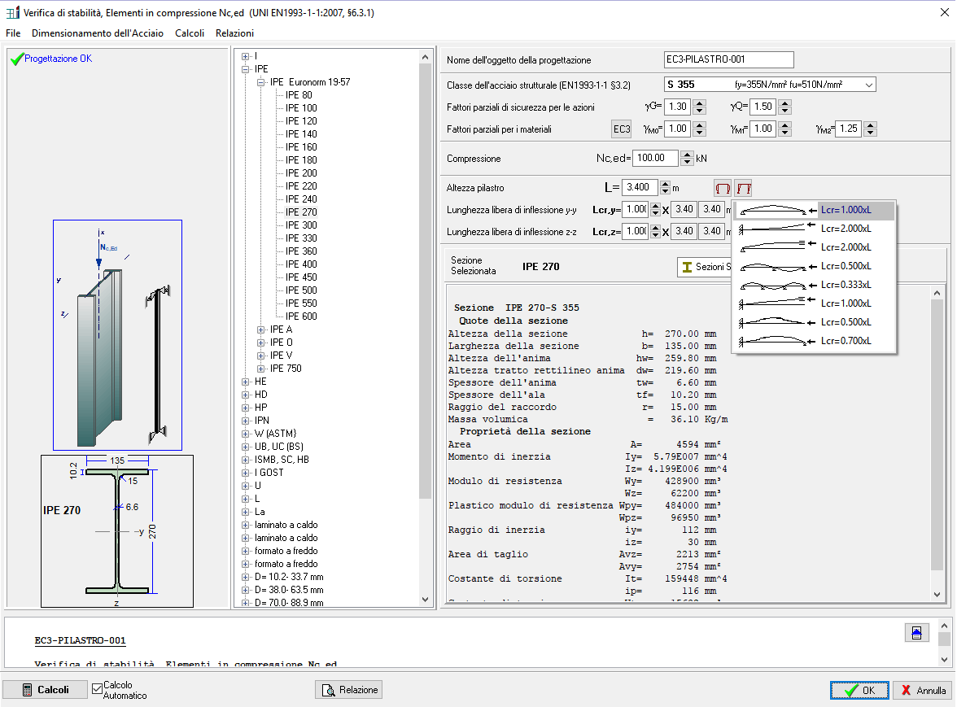Expand the HE section family node

pos(246,382)
